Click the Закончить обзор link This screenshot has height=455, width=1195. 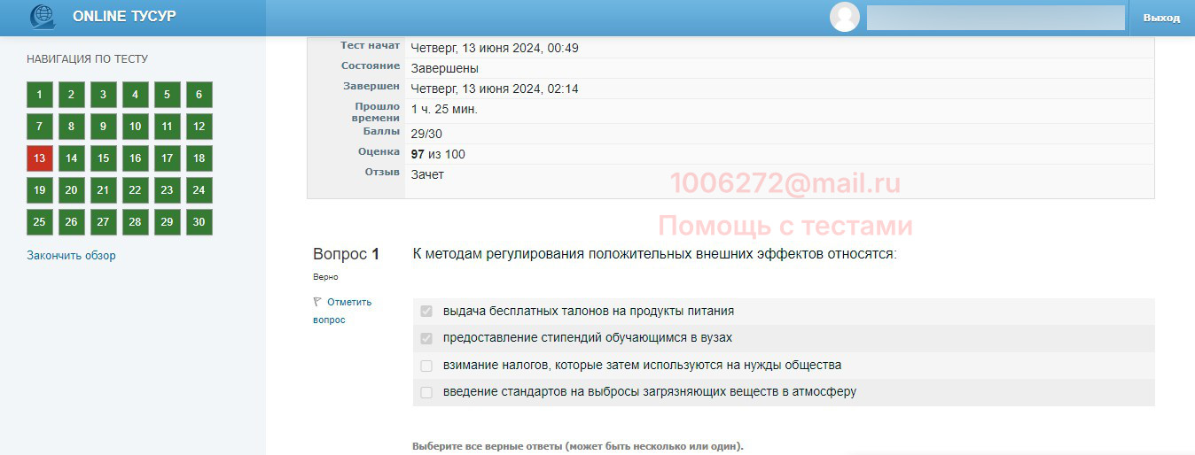coord(71,256)
